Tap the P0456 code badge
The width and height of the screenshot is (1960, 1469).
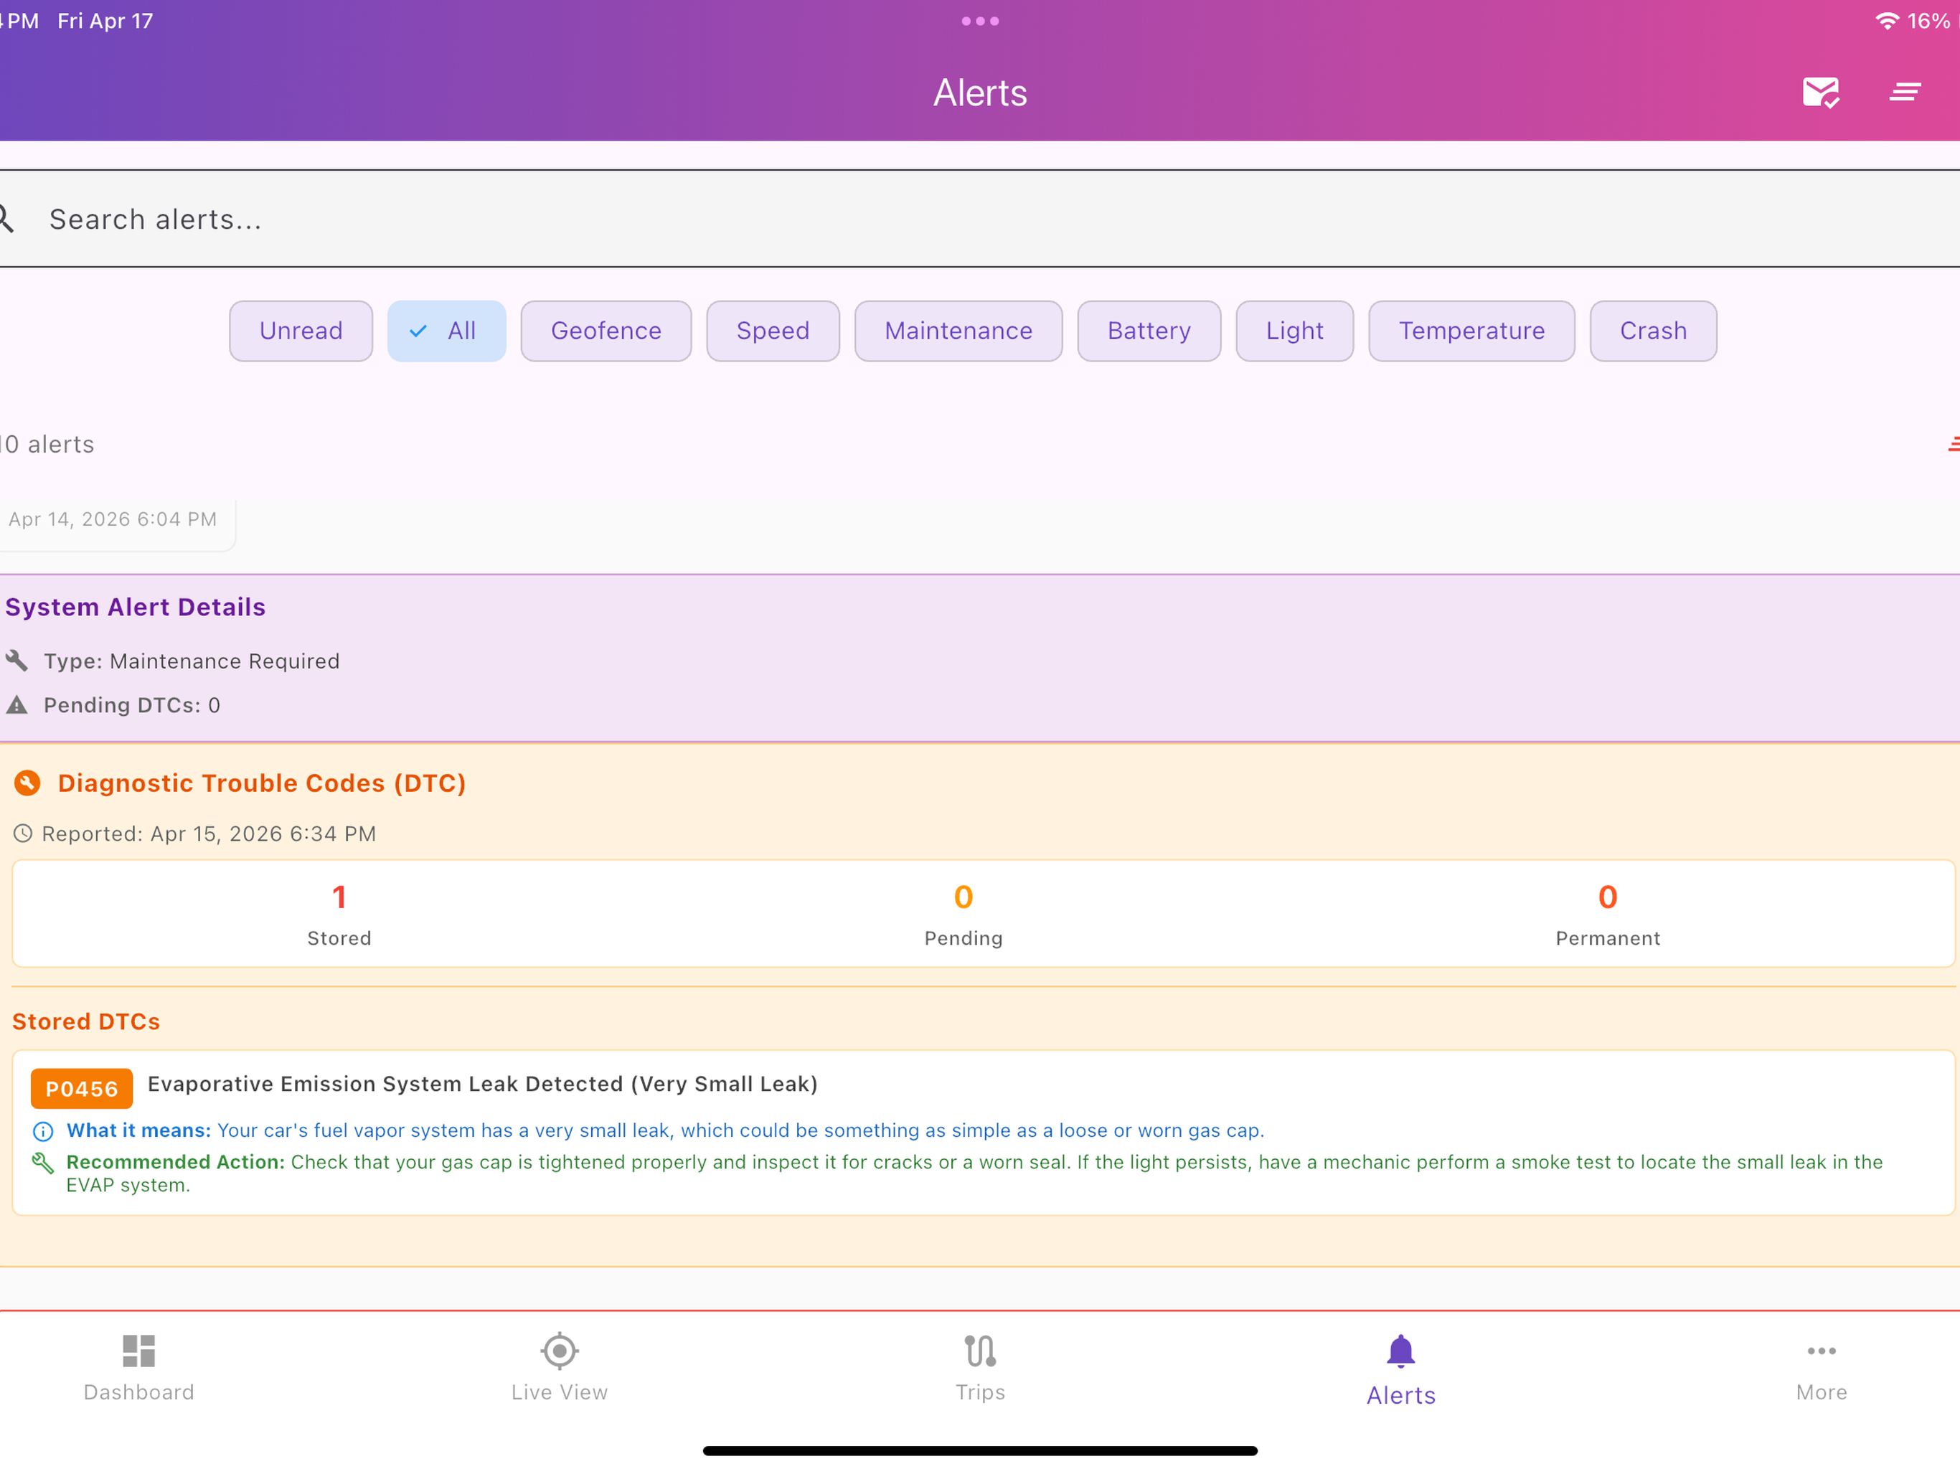click(x=82, y=1089)
